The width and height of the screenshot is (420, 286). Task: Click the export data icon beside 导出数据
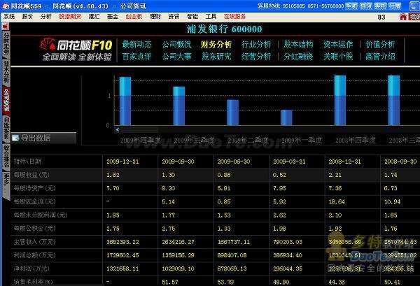coord(15,138)
